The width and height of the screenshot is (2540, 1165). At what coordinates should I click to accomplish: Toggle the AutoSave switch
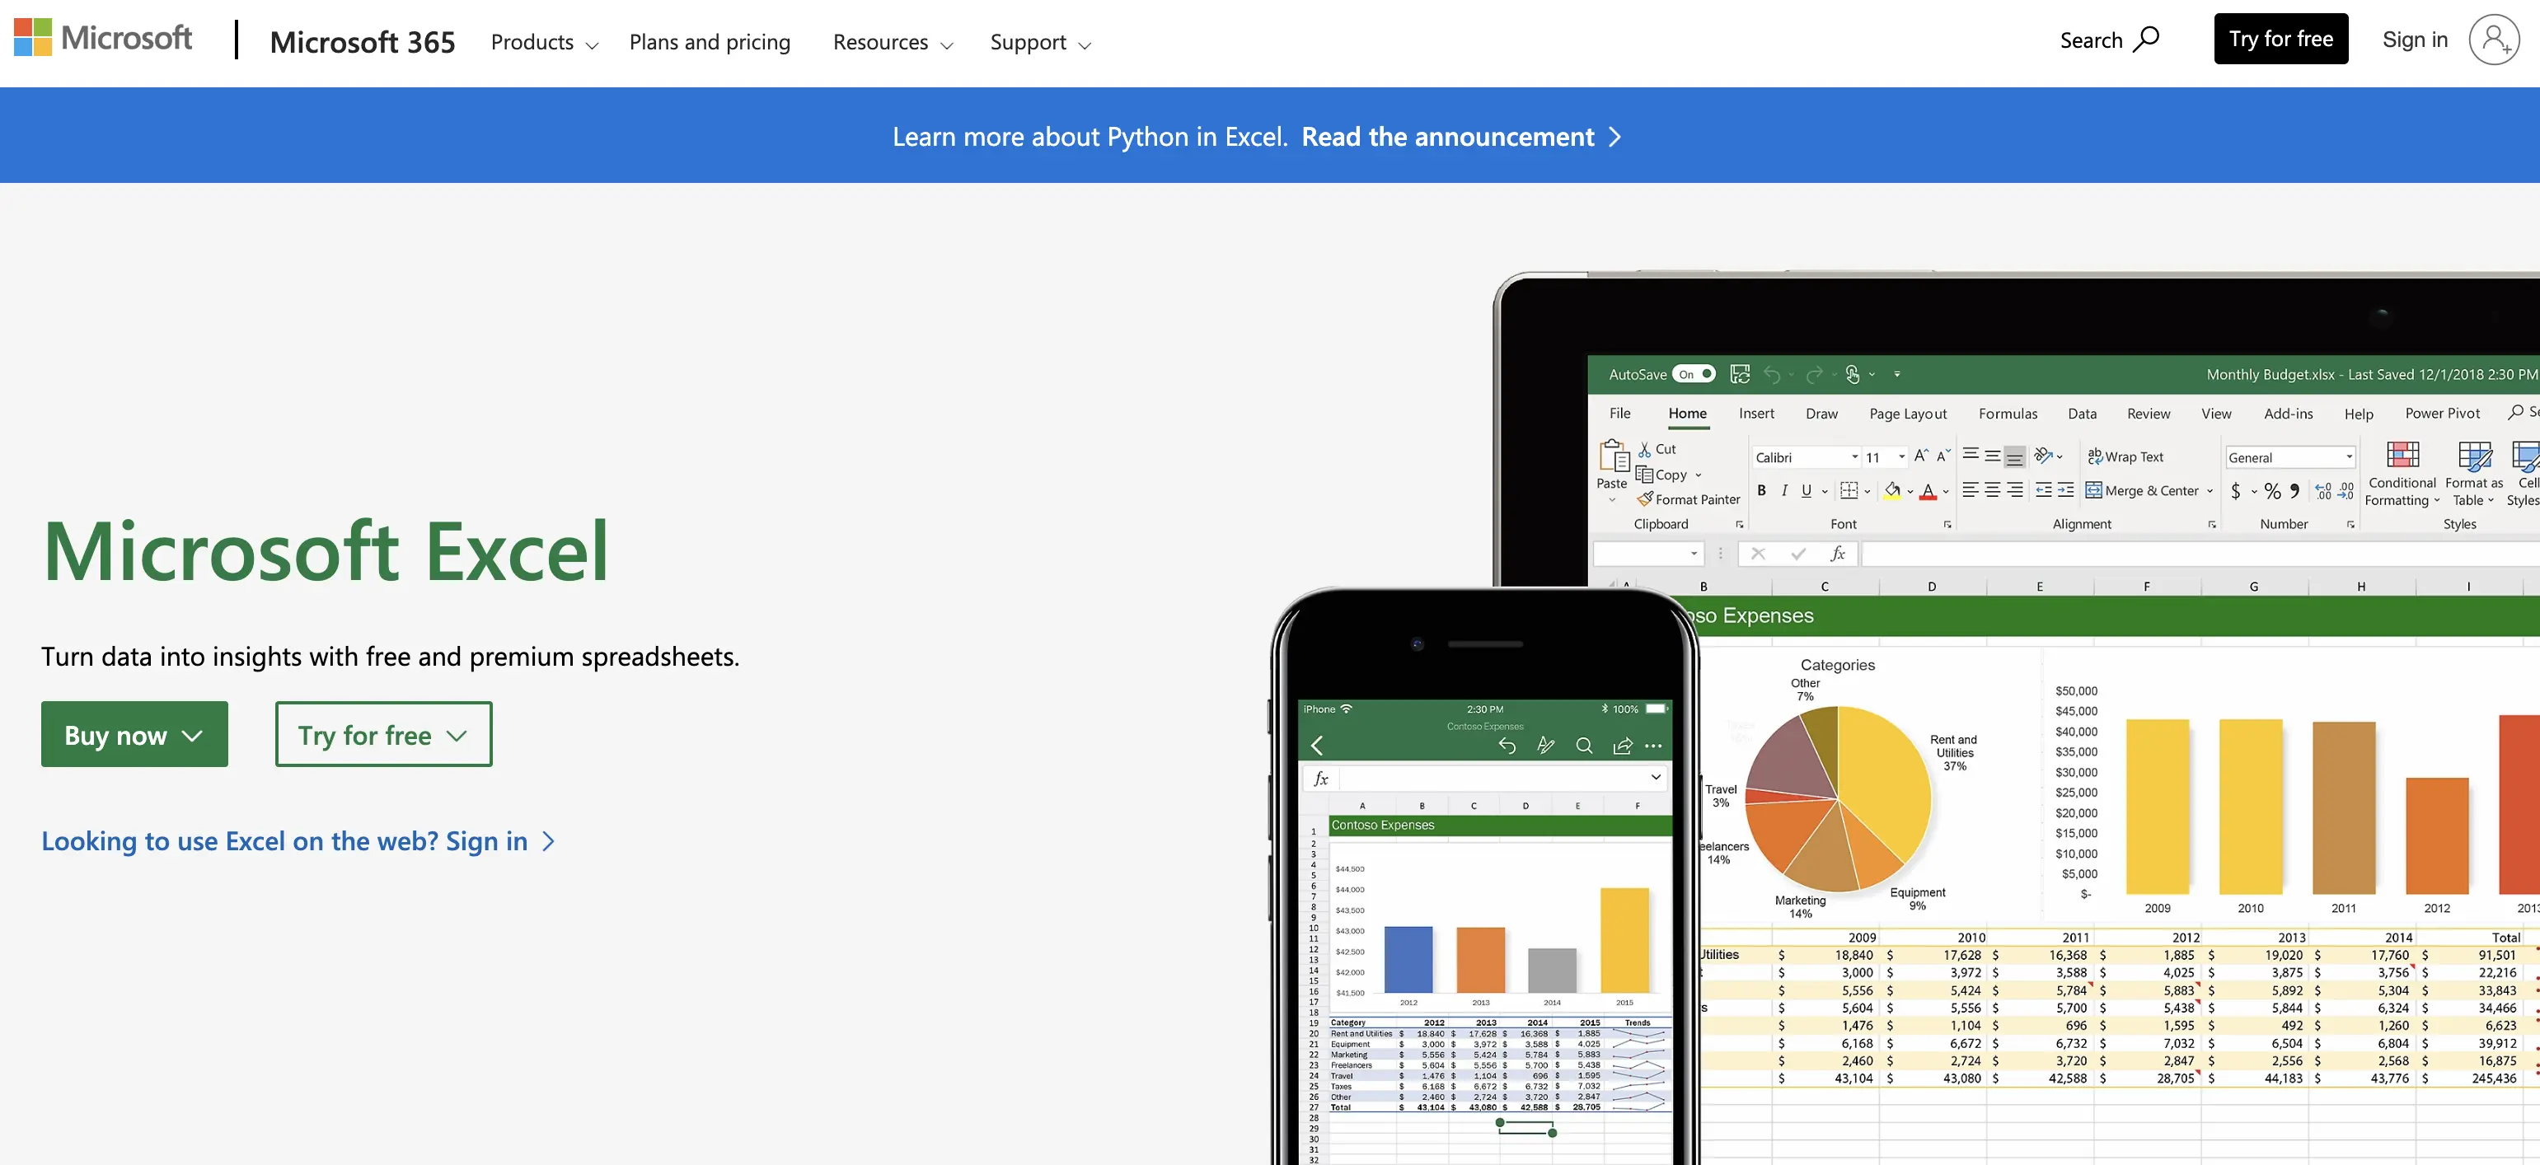click(1694, 375)
